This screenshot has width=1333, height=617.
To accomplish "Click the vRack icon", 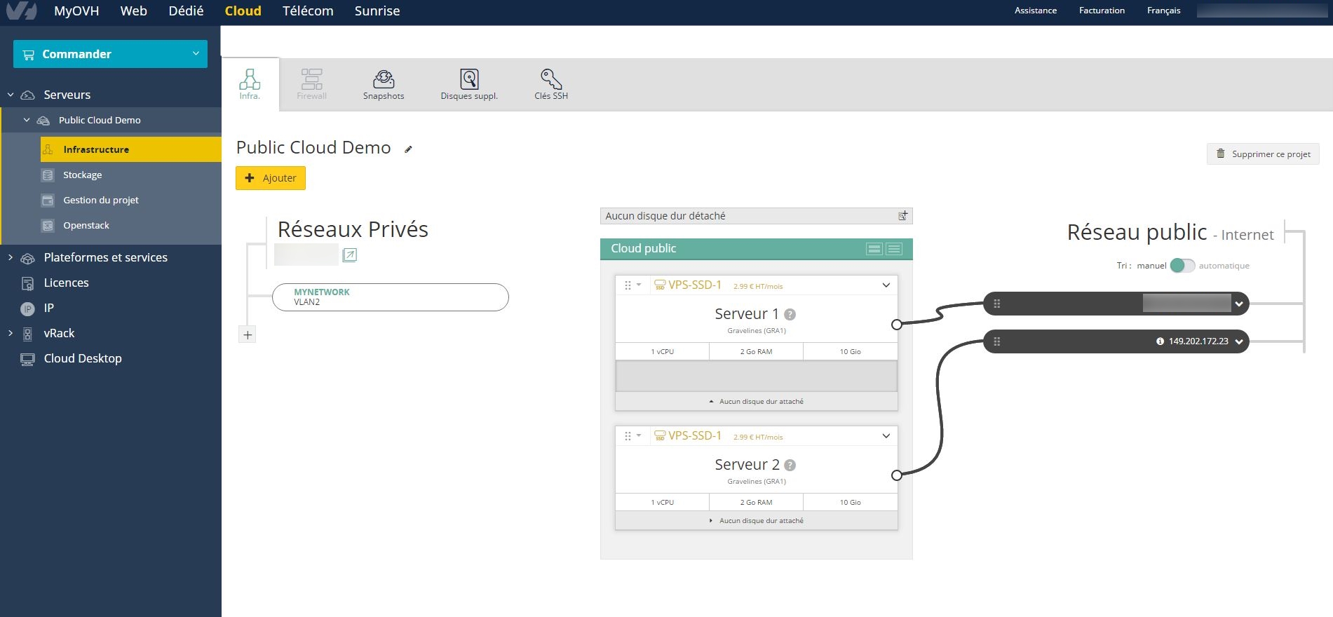I will tap(27, 334).
